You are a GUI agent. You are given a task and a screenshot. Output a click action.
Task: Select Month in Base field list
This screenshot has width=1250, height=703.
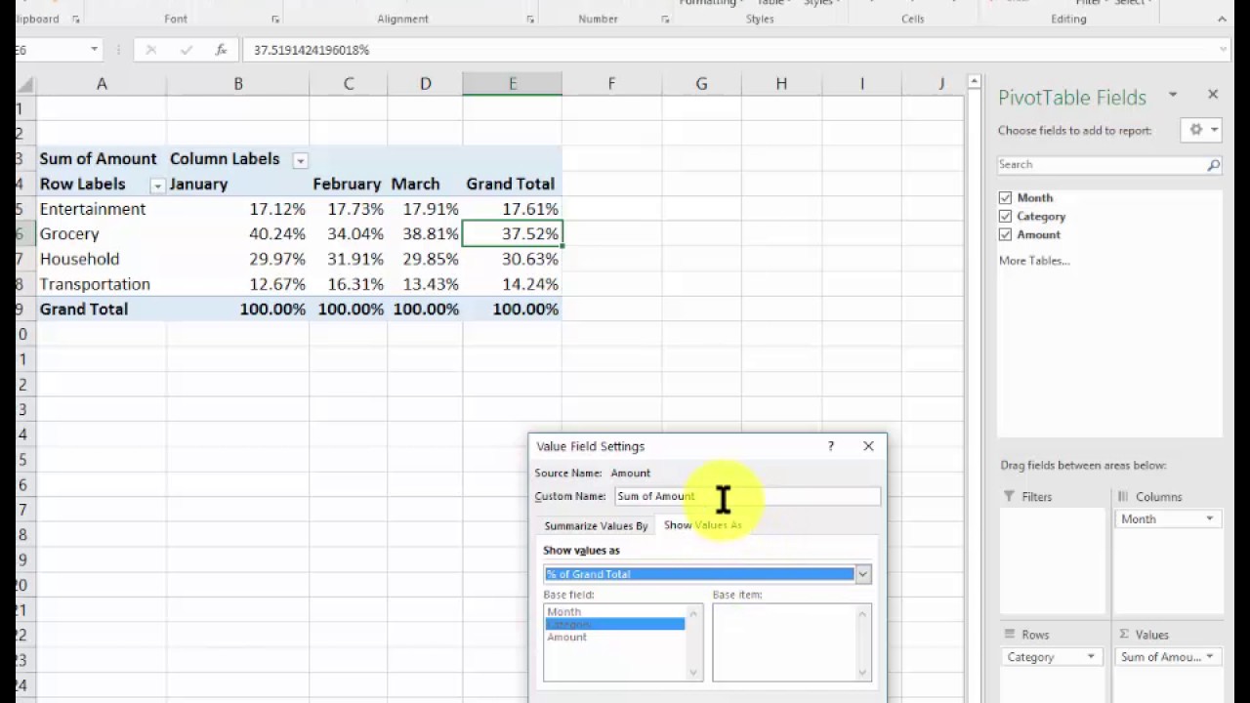[564, 612]
